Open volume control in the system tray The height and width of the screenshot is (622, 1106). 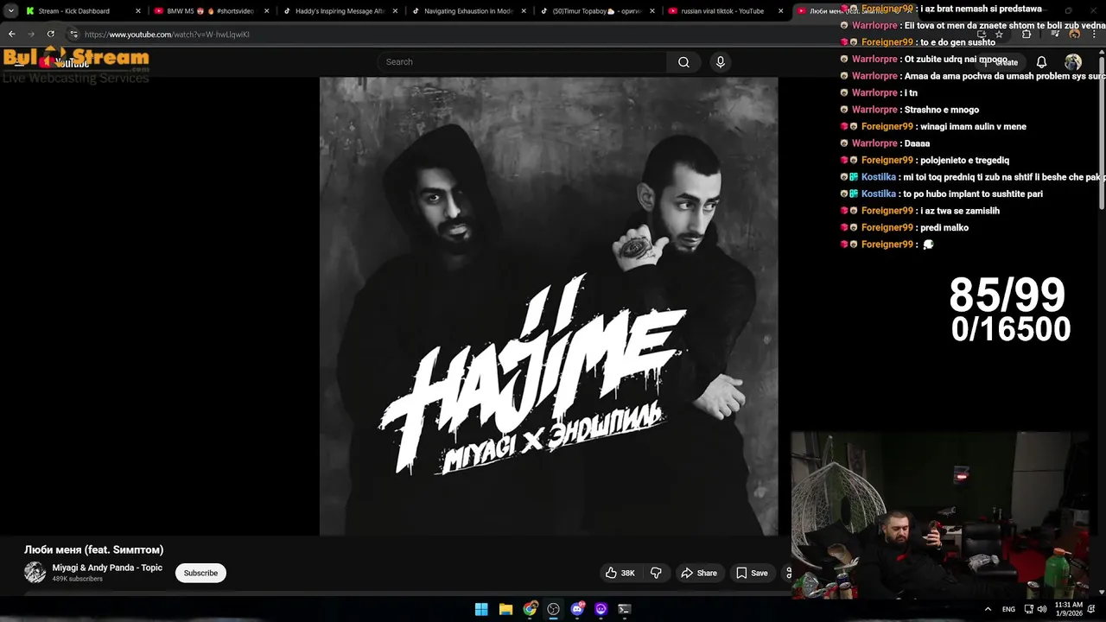click(1041, 609)
